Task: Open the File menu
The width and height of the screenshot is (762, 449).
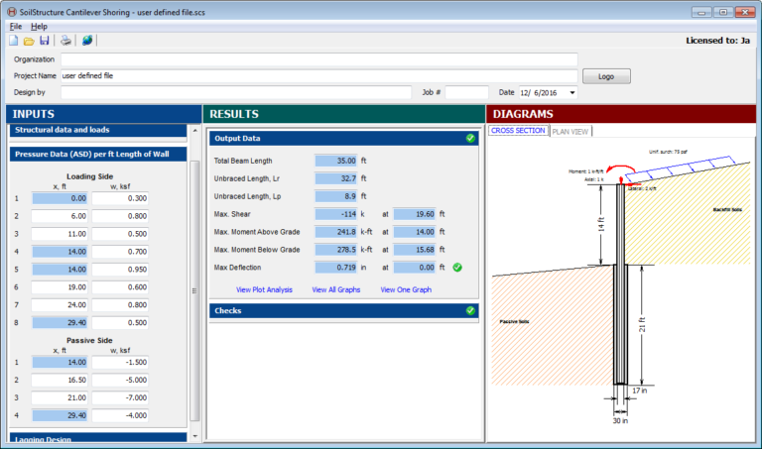Action: pos(16,27)
